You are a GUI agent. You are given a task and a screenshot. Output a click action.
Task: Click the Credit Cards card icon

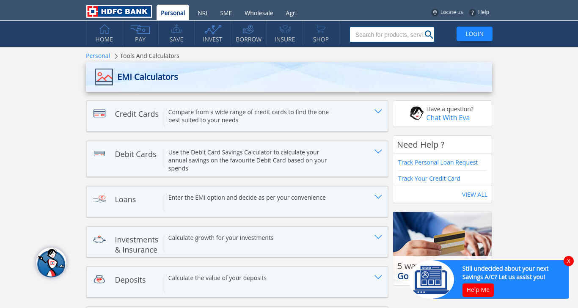click(x=99, y=113)
